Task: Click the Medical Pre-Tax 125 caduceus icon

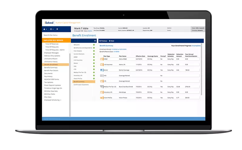Action: coord(101,87)
